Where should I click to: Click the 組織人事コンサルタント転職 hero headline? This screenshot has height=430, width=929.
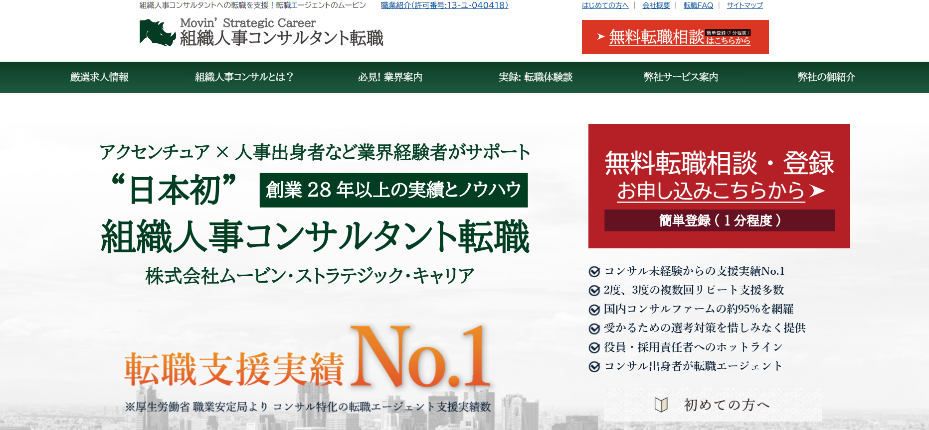click(x=315, y=236)
